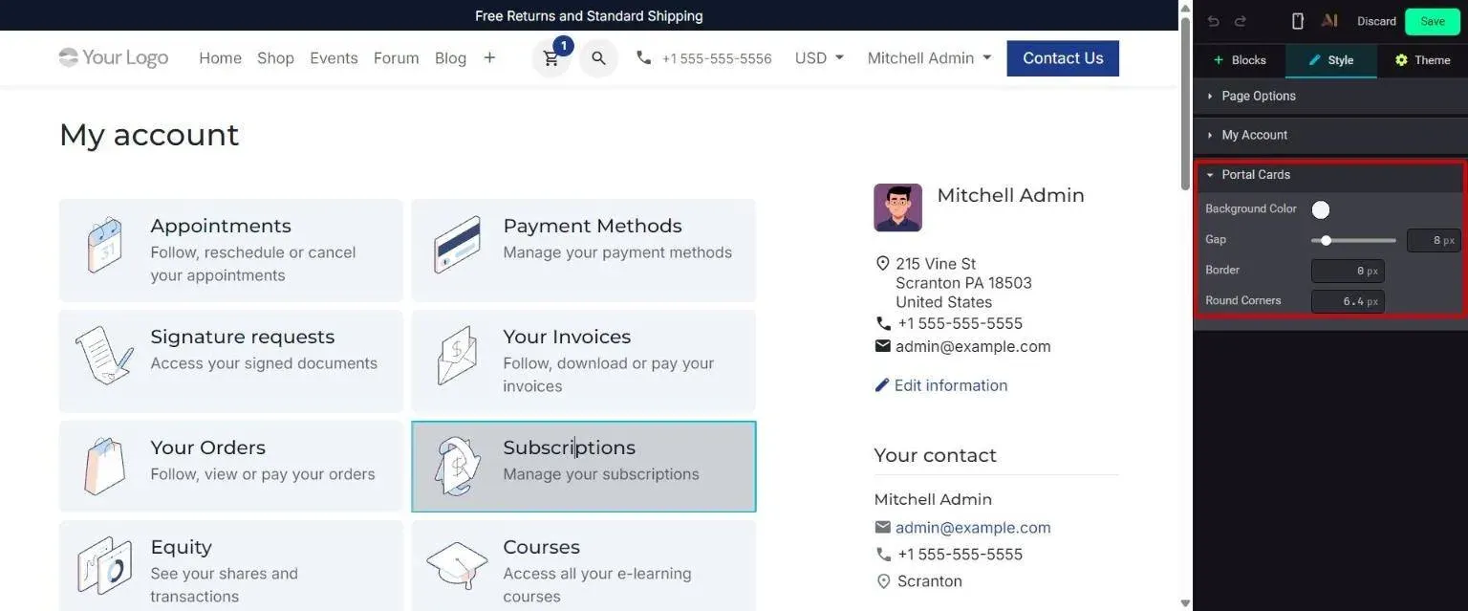Click the Gap slider handle

1326,240
